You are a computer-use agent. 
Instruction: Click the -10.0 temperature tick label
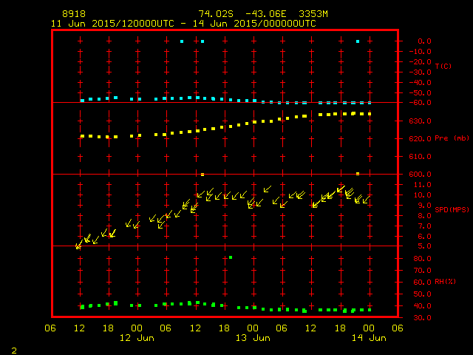coord(421,52)
